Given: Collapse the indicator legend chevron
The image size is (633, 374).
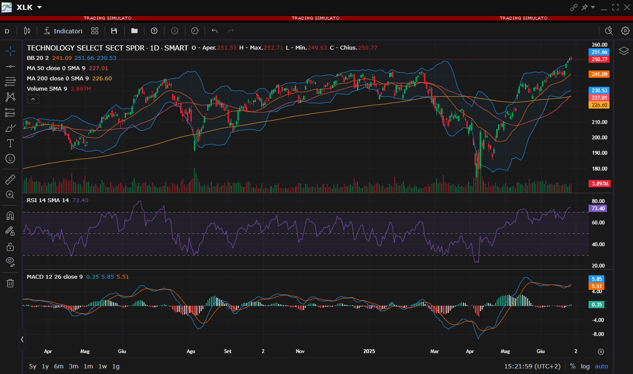Looking at the screenshot, I should pos(33,99).
